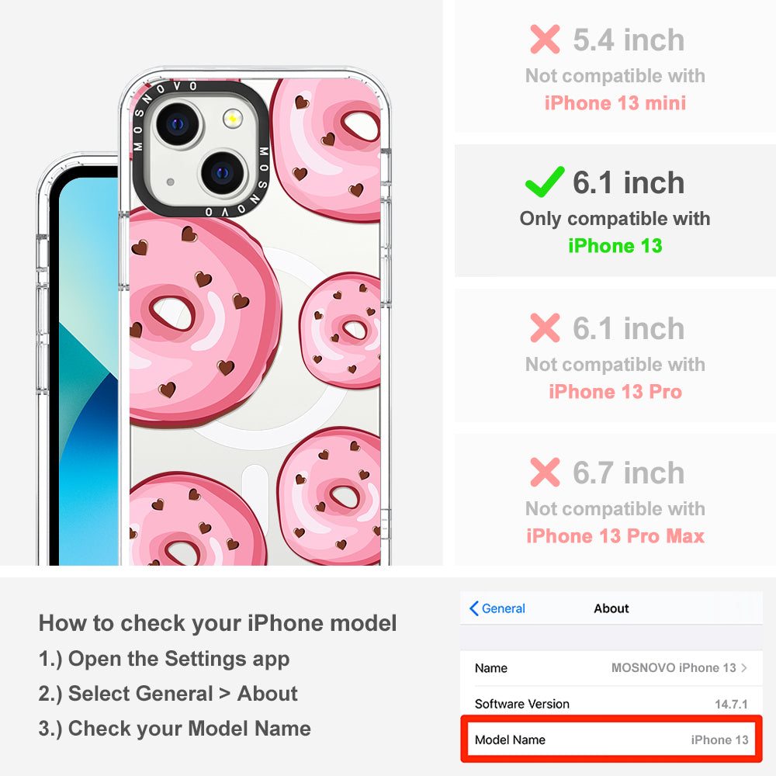The height and width of the screenshot is (776, 776).
Task: Select the Name row in About
Action: click(611, 667)
